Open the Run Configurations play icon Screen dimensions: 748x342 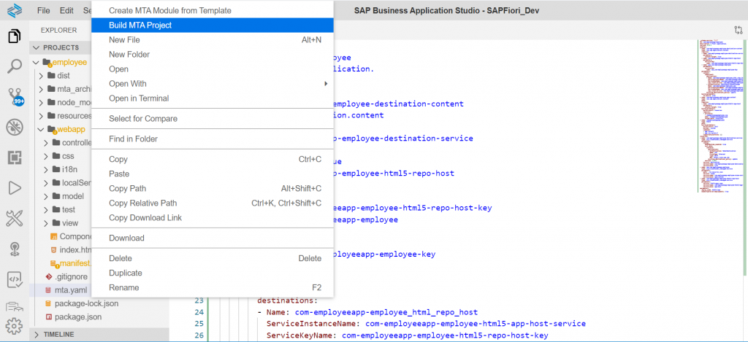click(x=15, y=188)
